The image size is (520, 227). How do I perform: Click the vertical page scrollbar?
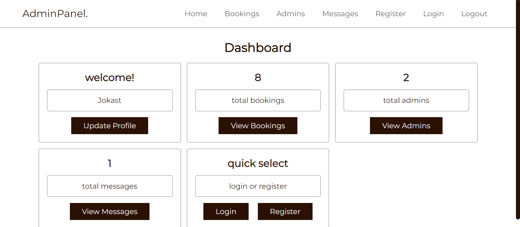click(x=518, y=109)
